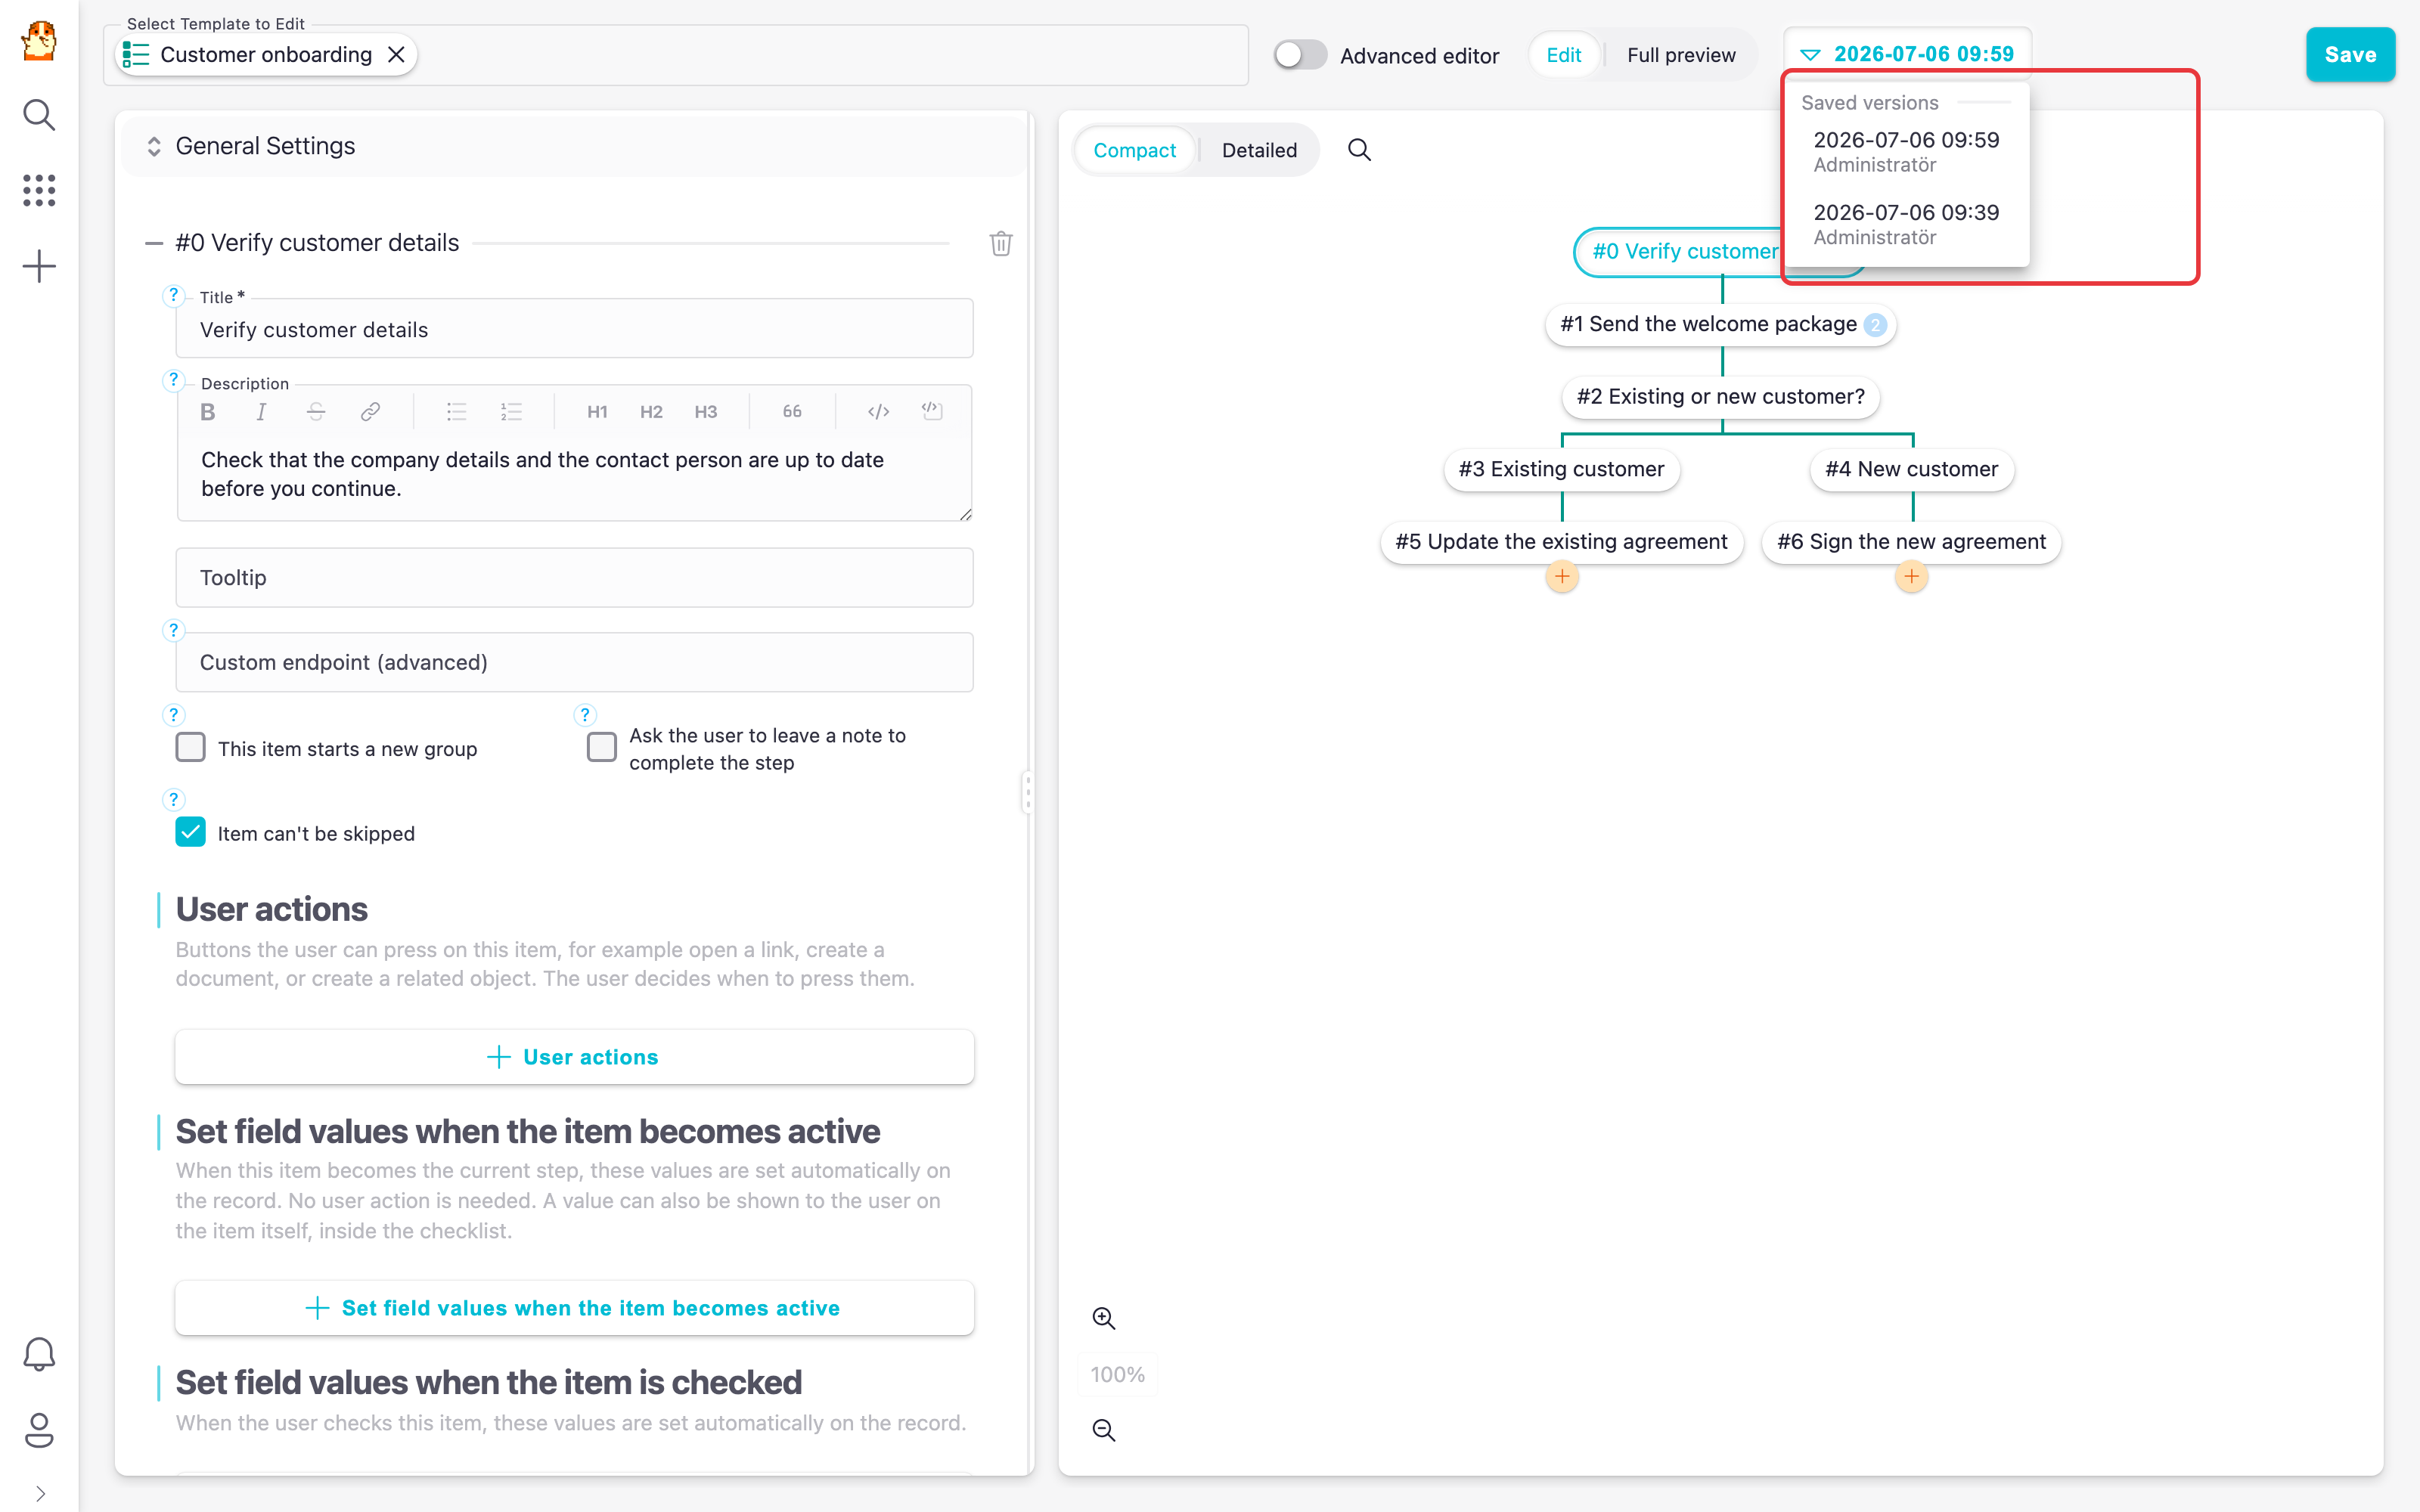Apply H3 heading in Description

(x=706, y=412)
